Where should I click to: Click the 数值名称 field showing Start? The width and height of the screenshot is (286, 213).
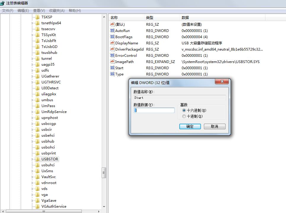(x=180, y=98)
